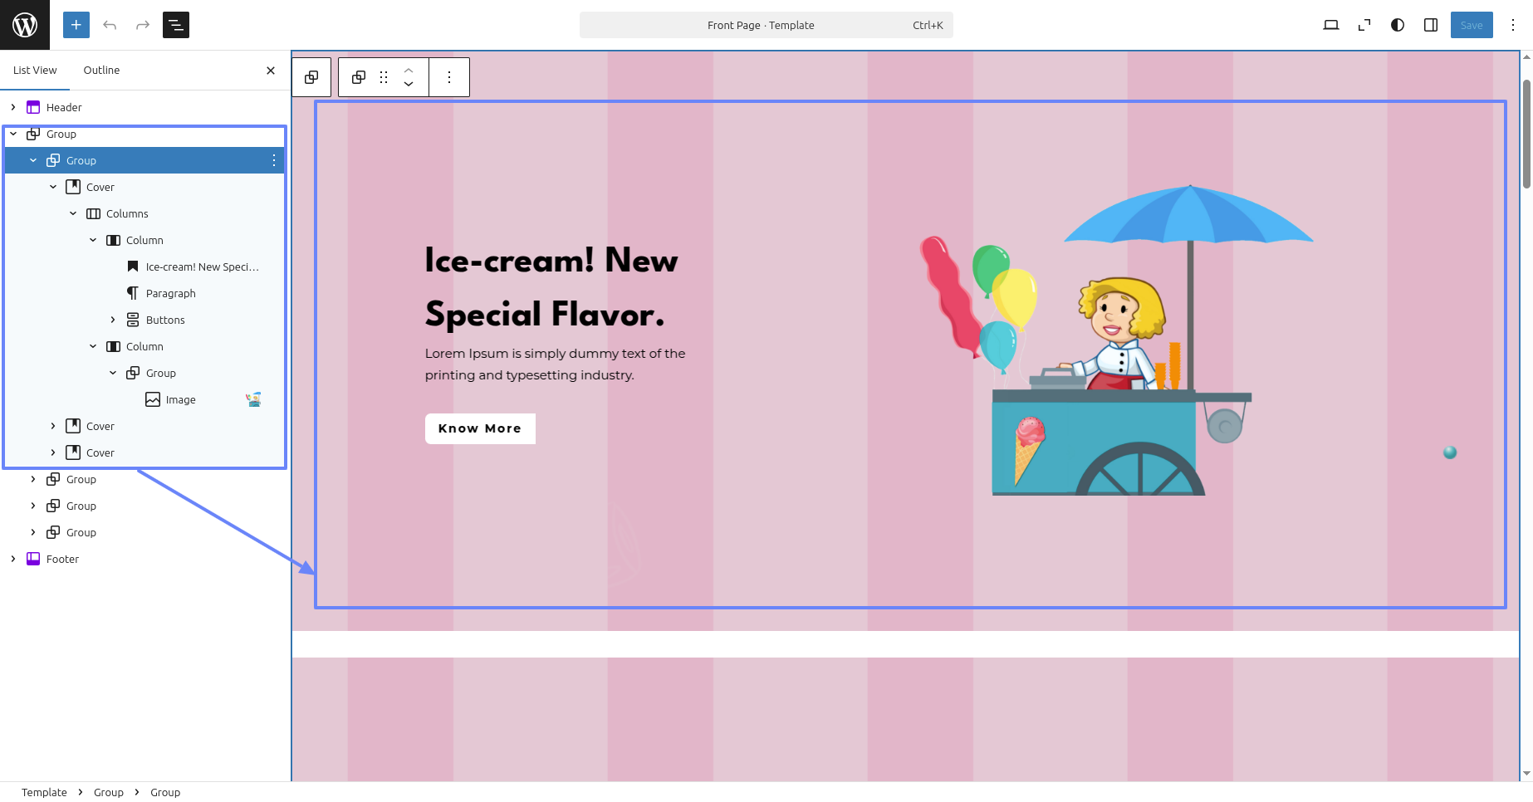This screenshot has width=1533, height=802.
Task: Open the Front Page Template command palette
Action: [x=766, y=25]
